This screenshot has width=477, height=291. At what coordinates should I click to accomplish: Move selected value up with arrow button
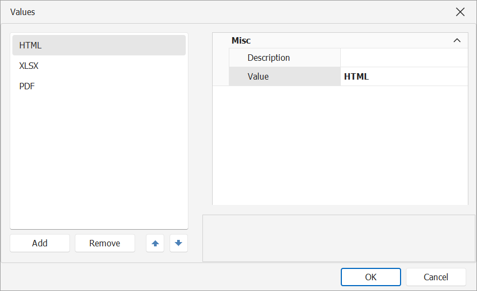155,243
